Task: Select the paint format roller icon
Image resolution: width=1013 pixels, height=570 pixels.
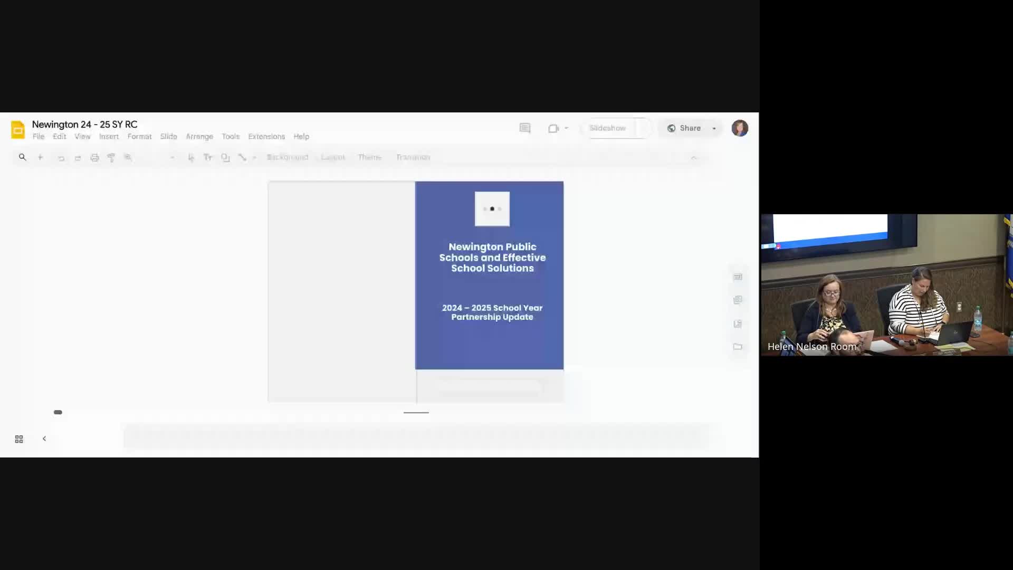Action: point(111,157)
